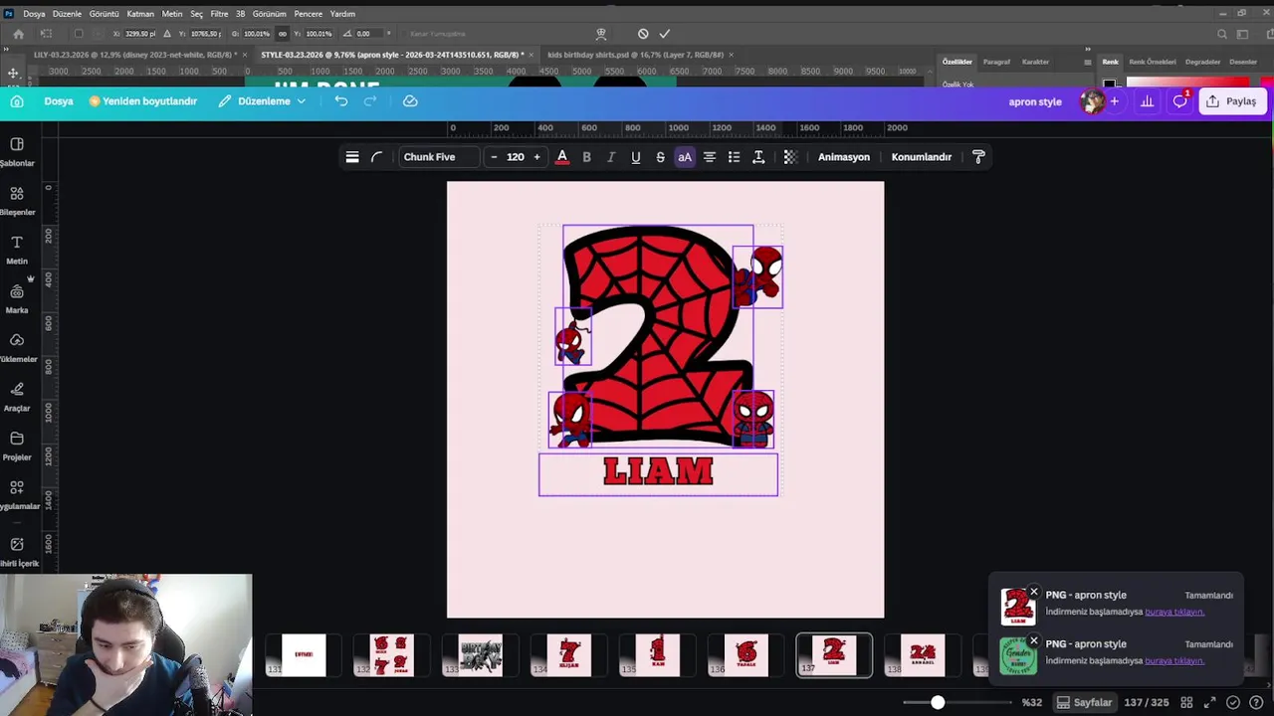Viewport: 1274px width, 716px height.
Task: Click the curved text effect icon
Action: point(377,157)
